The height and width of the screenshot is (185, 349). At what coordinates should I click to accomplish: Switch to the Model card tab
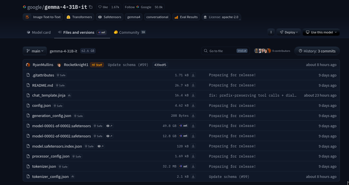(x=39, y=32)
